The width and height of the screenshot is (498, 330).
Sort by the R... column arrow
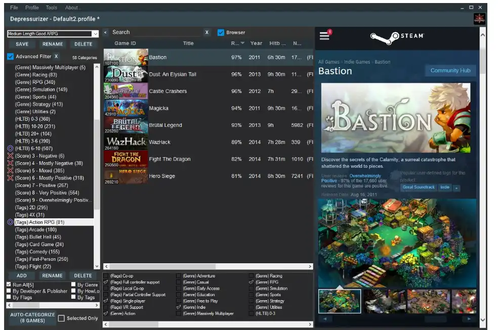[x=242, y=43]
